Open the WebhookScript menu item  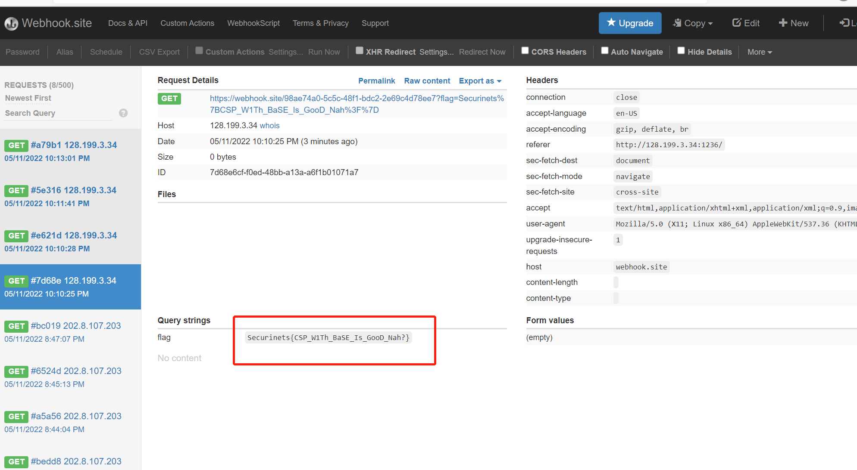[x=253, y=23]
